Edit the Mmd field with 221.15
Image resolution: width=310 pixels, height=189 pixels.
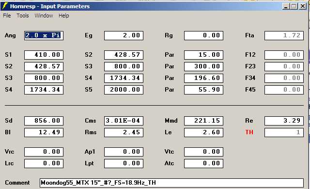pyautogui.click(x=203, y=121)
